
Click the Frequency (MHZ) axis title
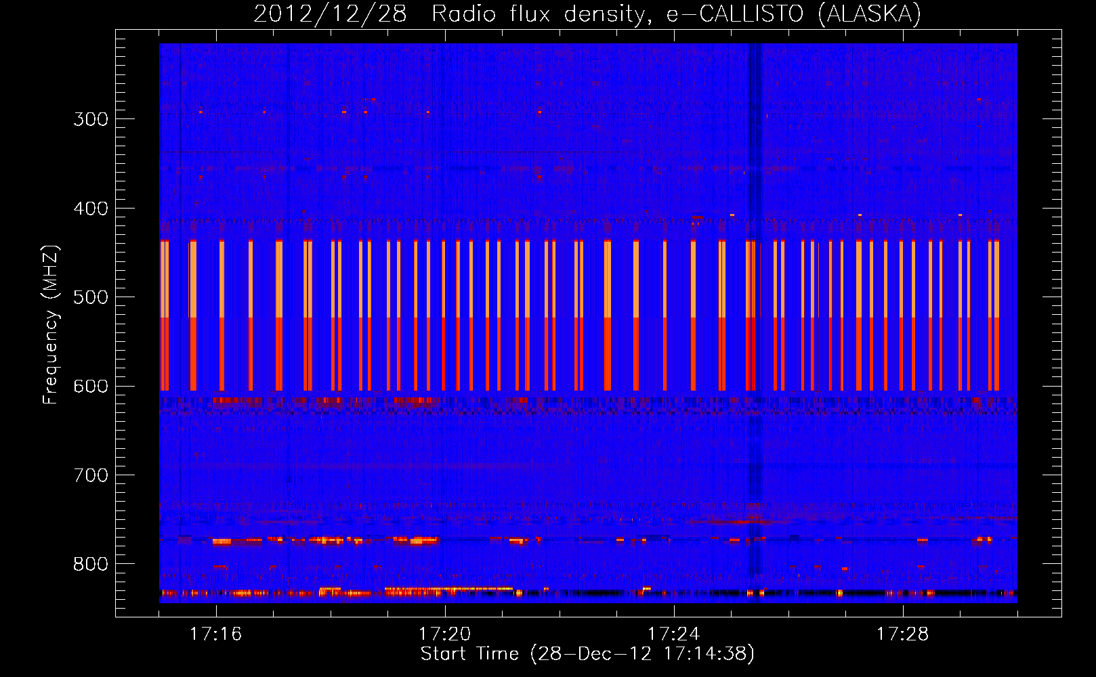(x=51, y=324)
